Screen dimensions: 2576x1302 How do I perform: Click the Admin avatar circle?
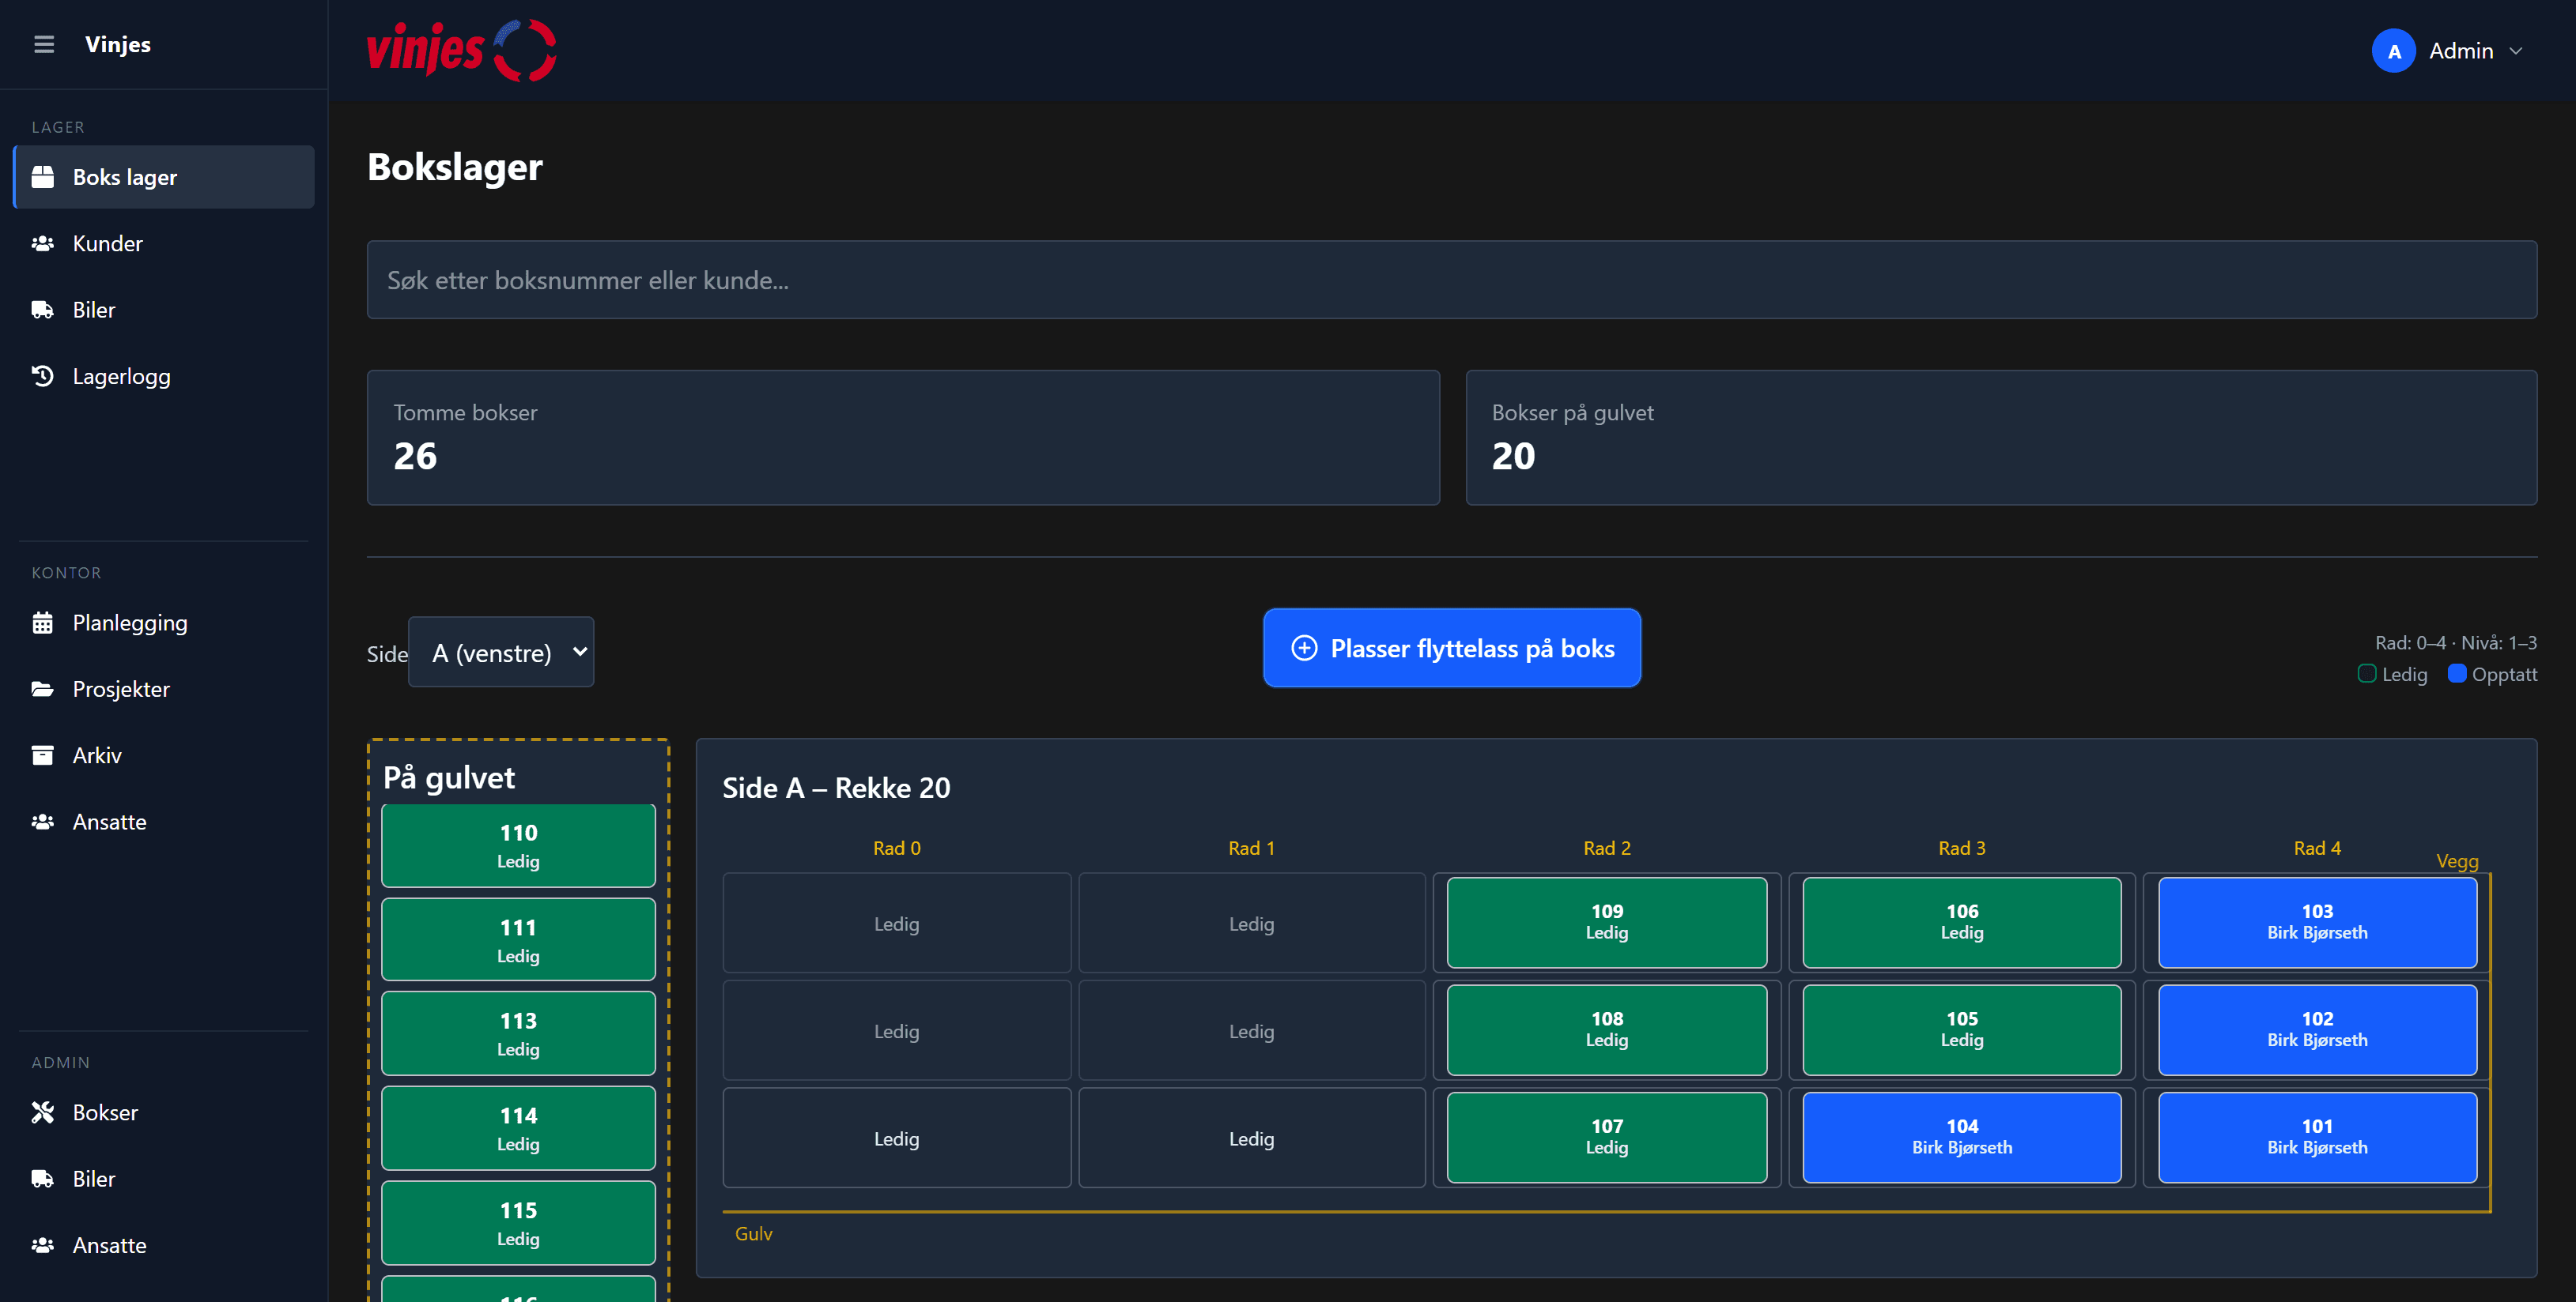[x=2393, y=51]
